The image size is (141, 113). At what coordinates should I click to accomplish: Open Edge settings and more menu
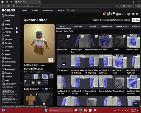coord(134,6)
